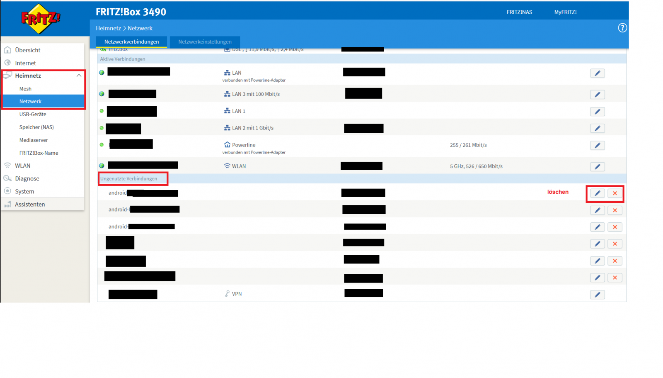The height and width of the screenshot is (378, 663).
Task: Collapse the Heimnetz menu section
Action: coord(79,76)
